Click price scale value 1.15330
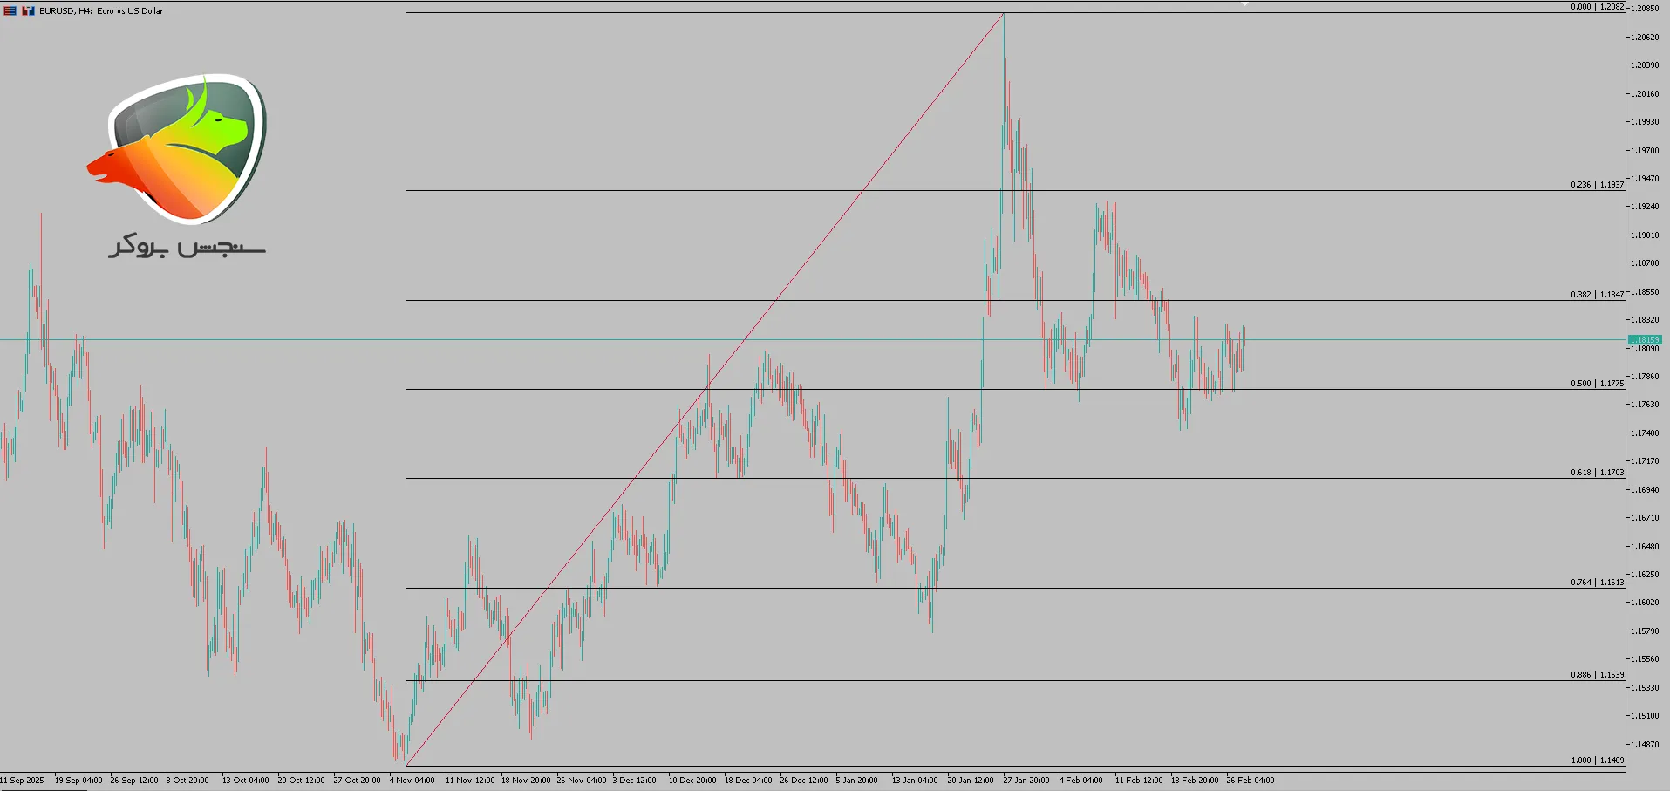The image size is (1670, 791). click(x=1645, y=688)
